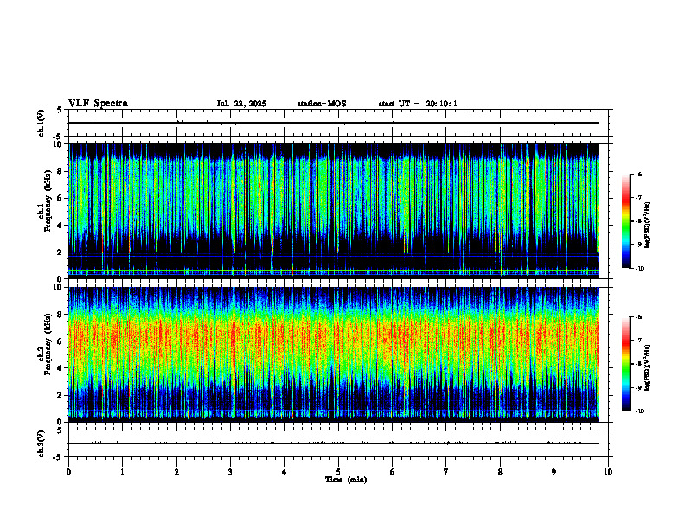
Task: Click the "7" minute tick label
Action: (x=446, y=472)
